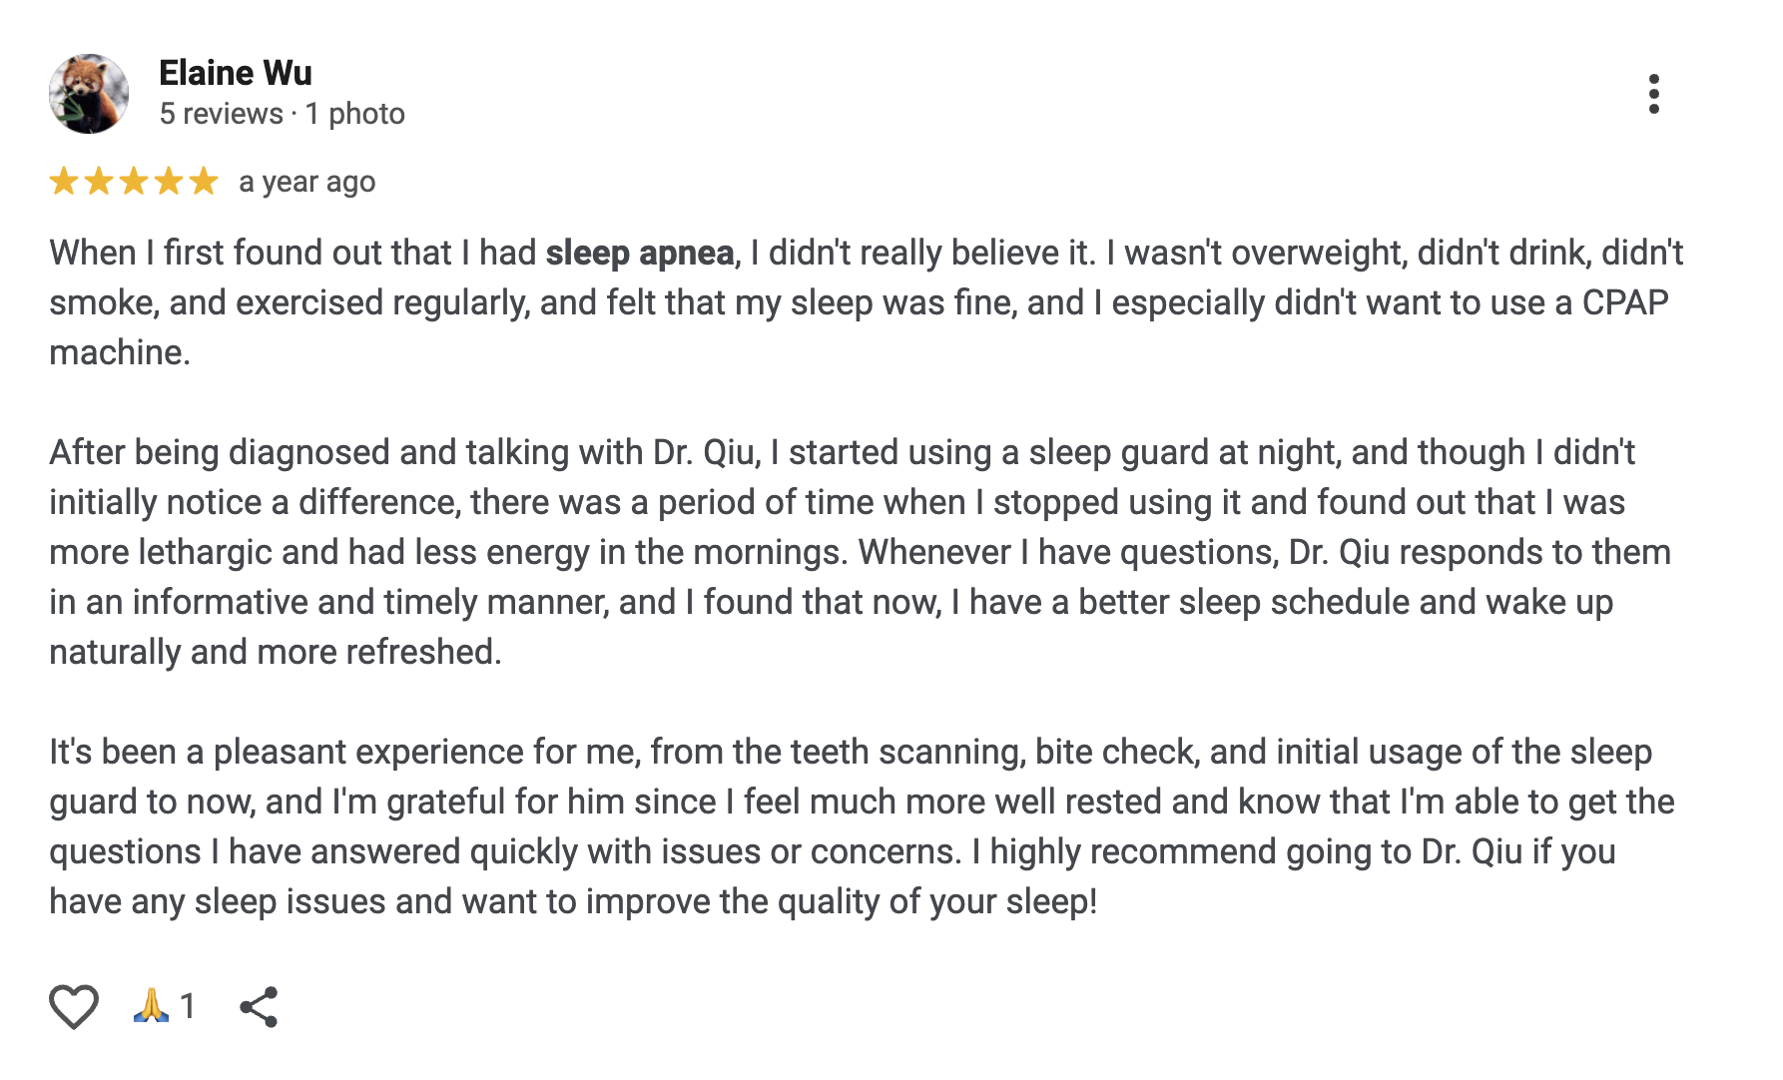Click the "5 reviews" text under the name
The image size is (1783, 1080).
pos(221,114)
